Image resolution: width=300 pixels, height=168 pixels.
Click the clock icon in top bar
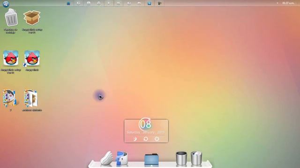coord(99,3)
